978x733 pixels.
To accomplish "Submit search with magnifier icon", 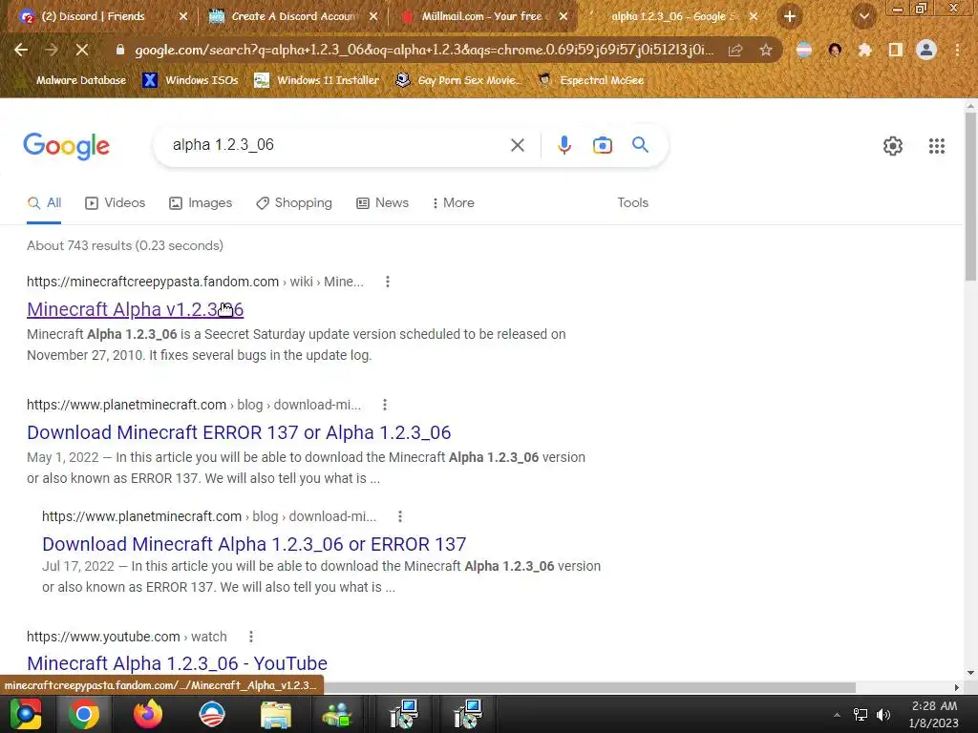I will click(x=640, y=145).
